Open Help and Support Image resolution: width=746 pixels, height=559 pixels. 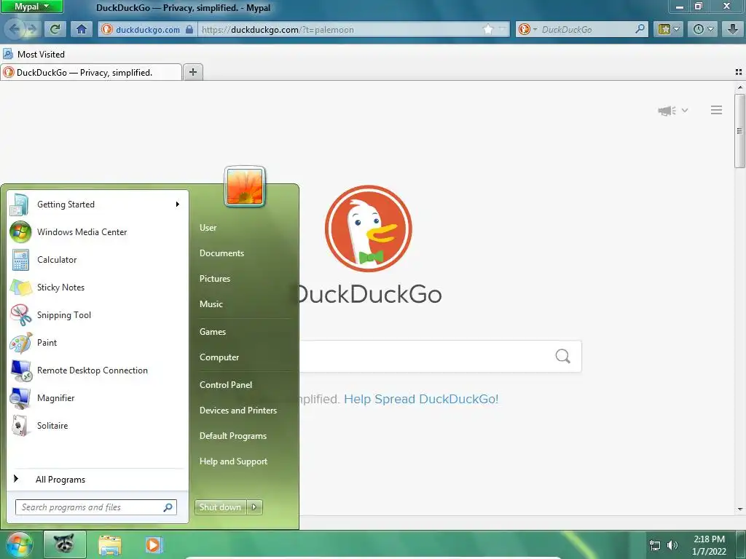point(234,461)
